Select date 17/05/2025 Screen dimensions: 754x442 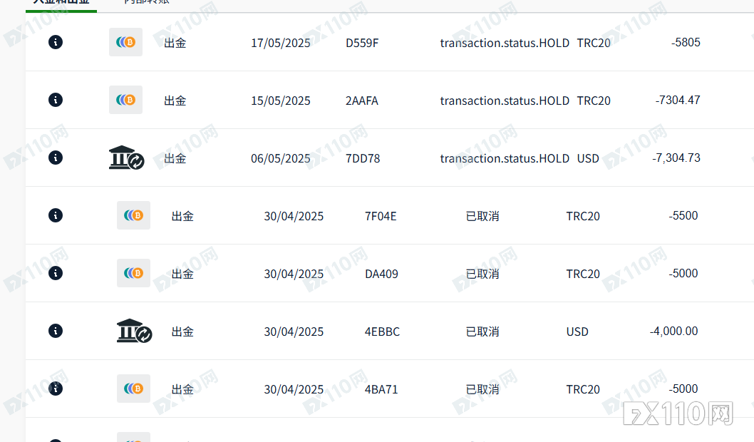click(281, 43)
